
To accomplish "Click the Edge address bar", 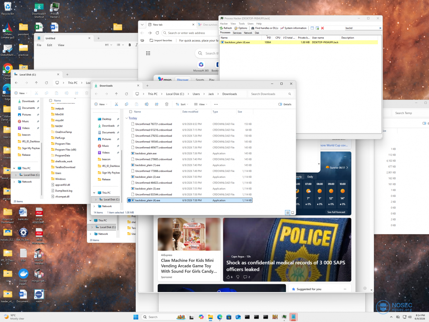I will [x=190, y=33].
